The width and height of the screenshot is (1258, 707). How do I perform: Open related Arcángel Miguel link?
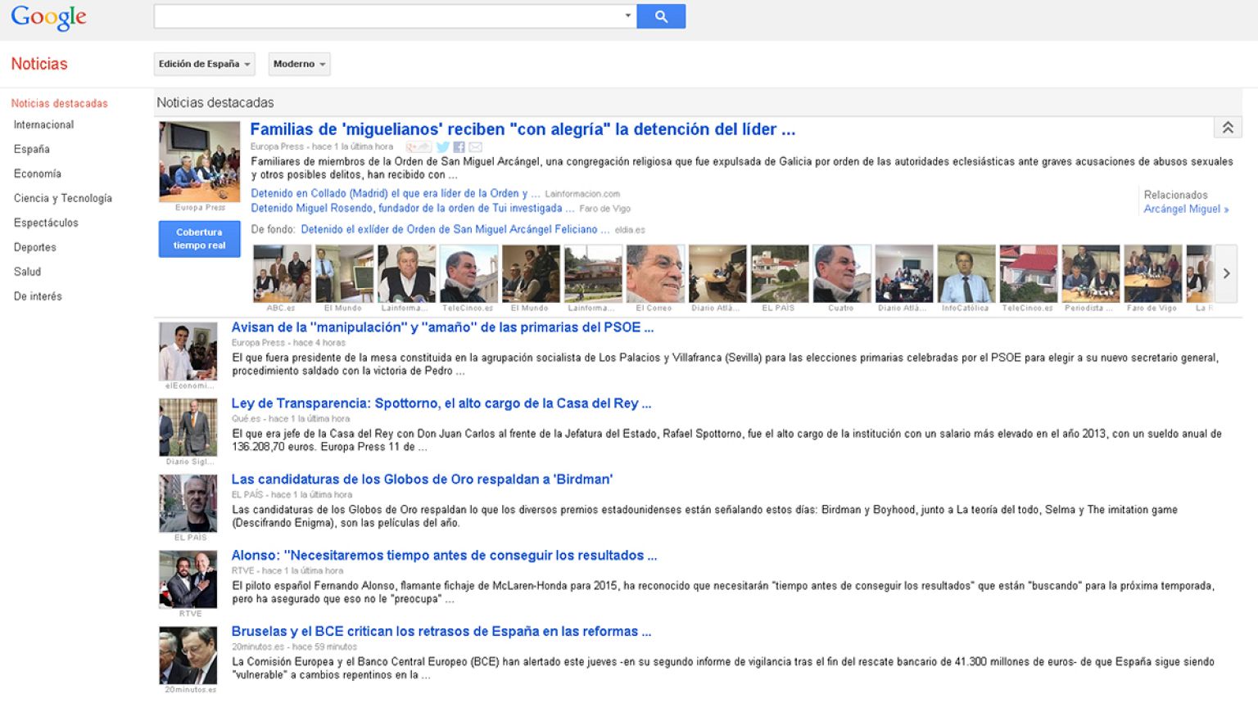coord(1186,209)
